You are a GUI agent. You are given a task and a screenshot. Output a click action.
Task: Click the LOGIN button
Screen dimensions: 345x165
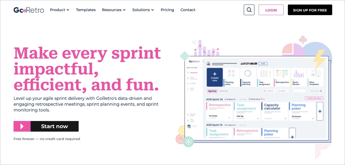point(271,10)
